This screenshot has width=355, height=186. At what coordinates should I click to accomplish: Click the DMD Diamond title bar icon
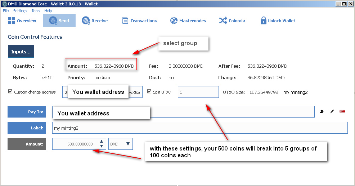click(4, 4)
